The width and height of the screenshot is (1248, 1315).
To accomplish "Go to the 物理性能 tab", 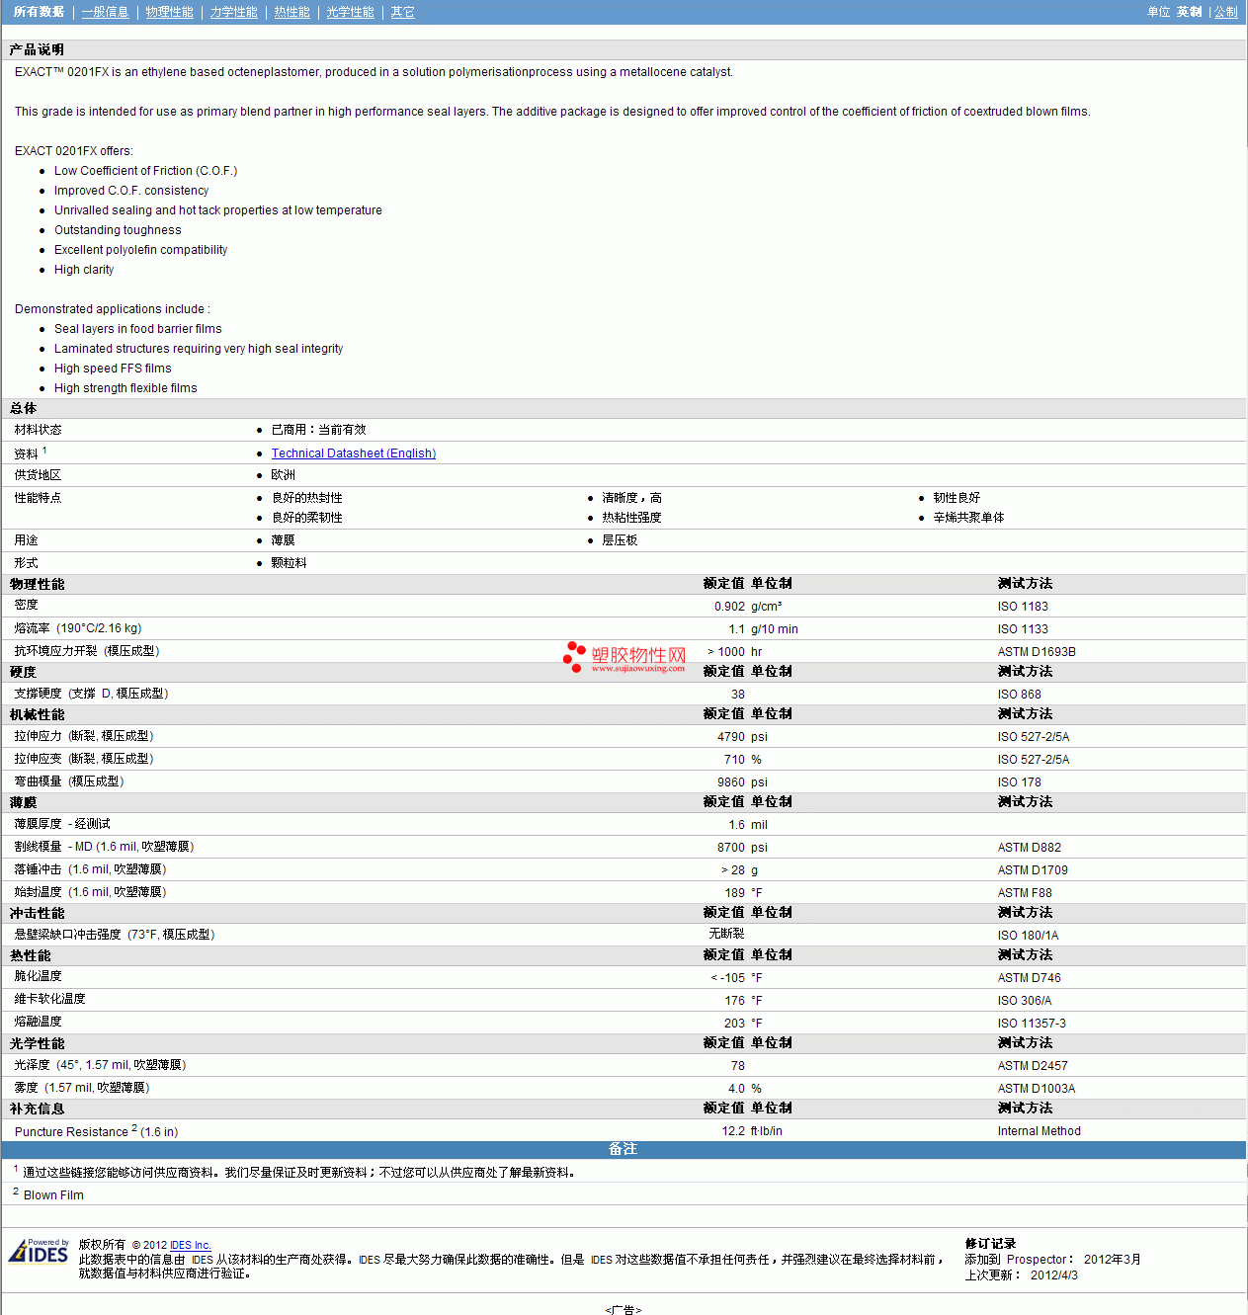I will pyautogui.click(x=170, y=12).
